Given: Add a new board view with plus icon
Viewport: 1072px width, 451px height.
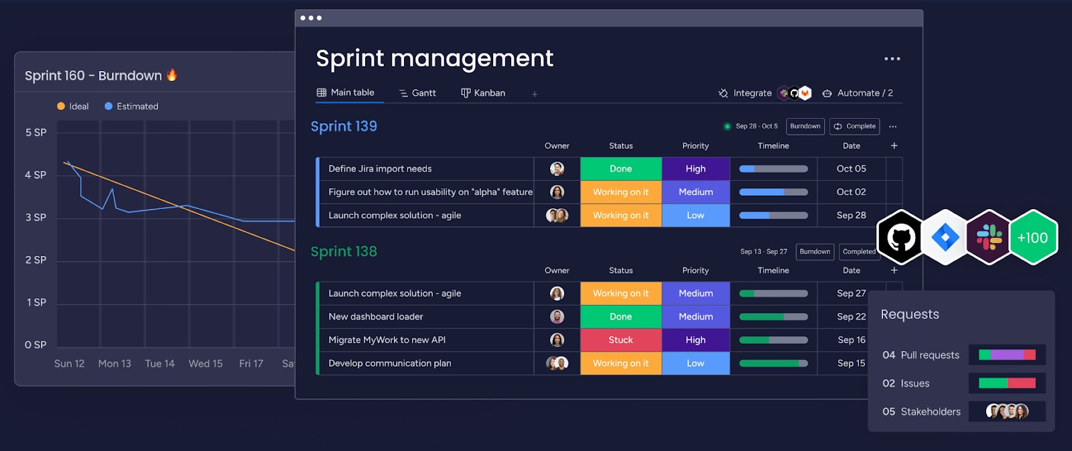Looking at the screenshot, I should click(535, 94).
